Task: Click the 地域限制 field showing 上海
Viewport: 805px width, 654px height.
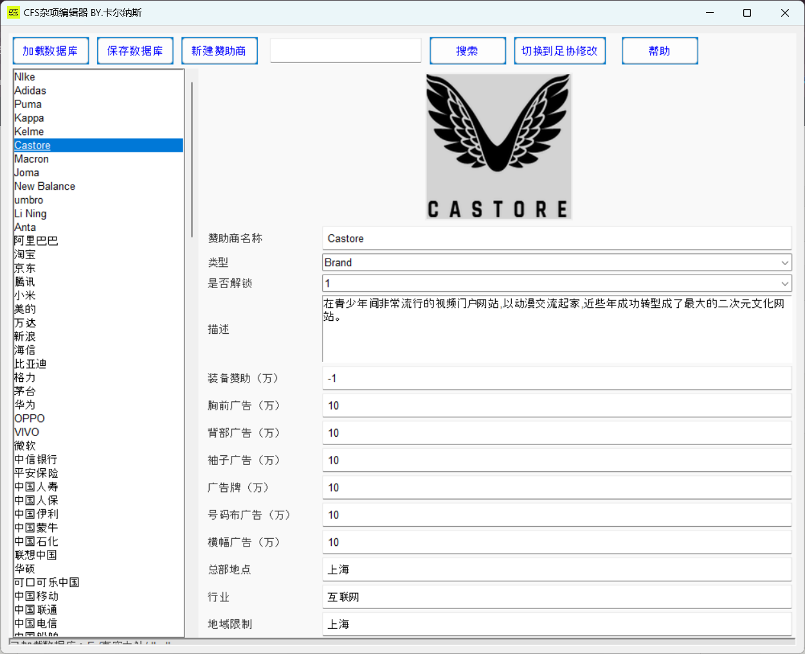Action: pos(557,624)
